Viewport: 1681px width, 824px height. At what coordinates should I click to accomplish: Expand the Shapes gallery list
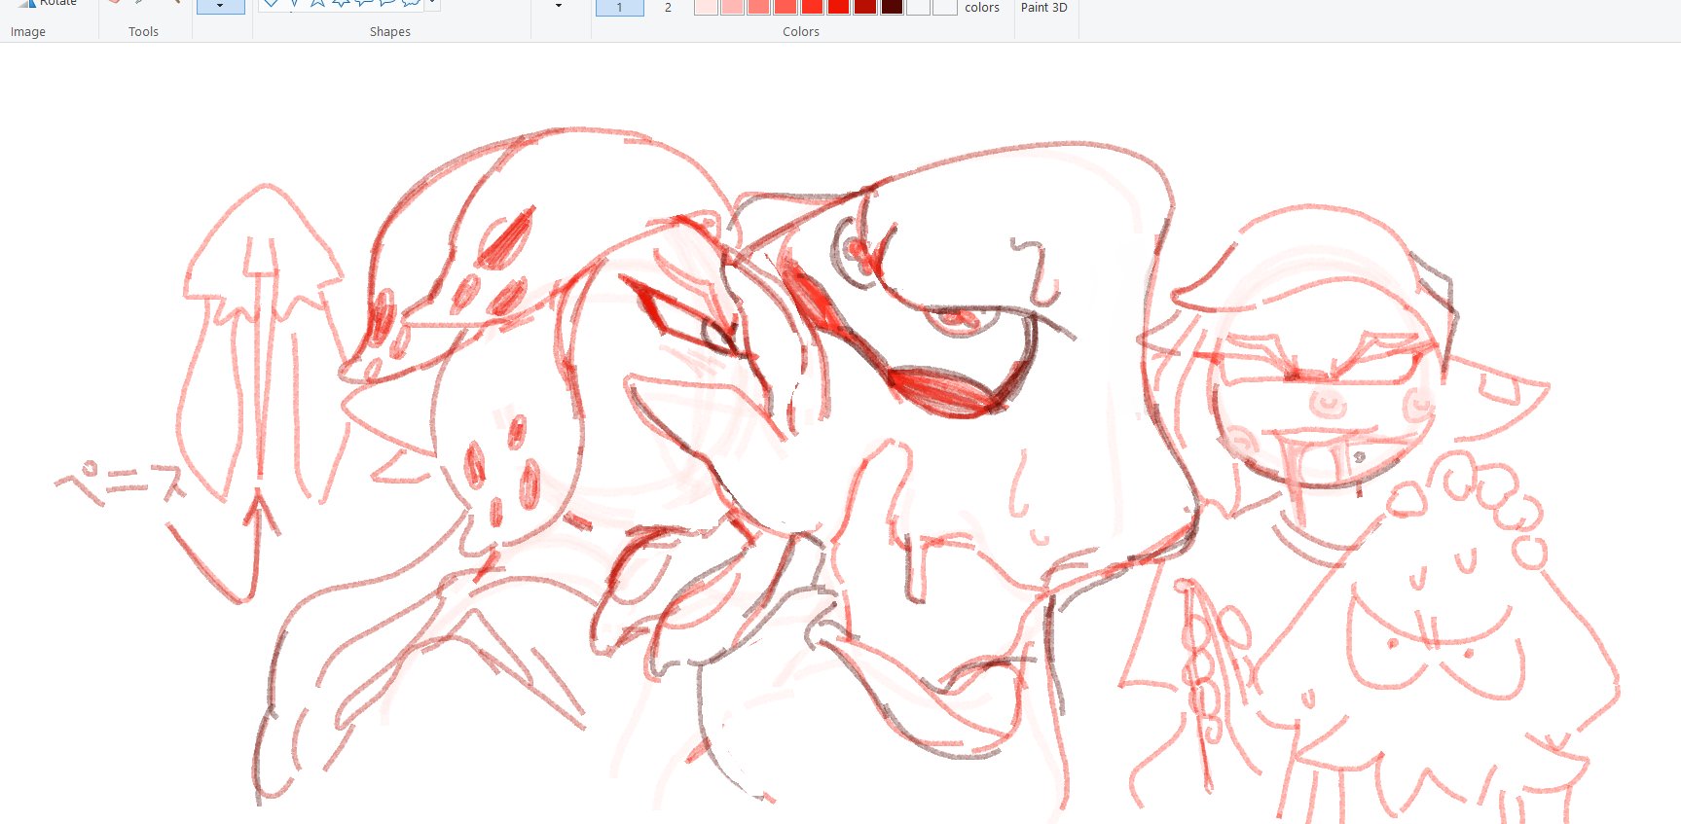click(432, 4)
